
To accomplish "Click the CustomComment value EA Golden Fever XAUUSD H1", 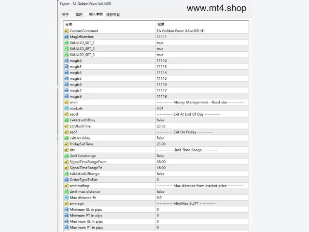I will click(181, 31).
